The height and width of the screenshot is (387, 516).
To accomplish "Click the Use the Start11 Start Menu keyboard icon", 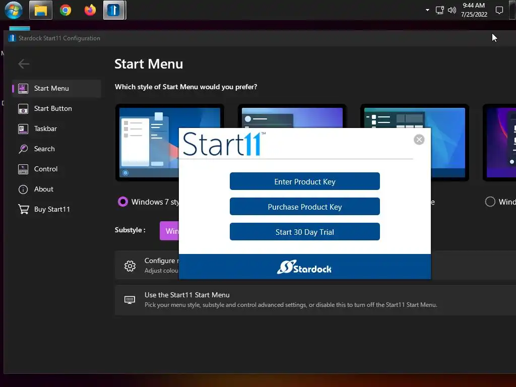I will tap(130, 300).
